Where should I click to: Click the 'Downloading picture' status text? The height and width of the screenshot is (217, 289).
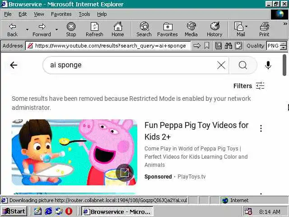point(98,200)
